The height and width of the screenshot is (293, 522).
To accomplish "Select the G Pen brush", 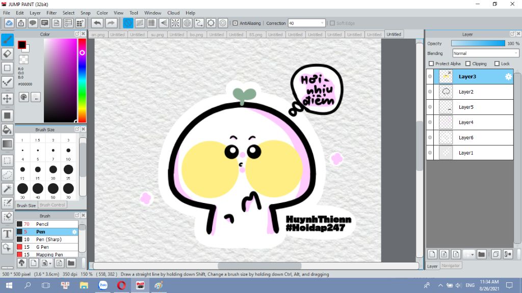I will [x=47, y=247].
